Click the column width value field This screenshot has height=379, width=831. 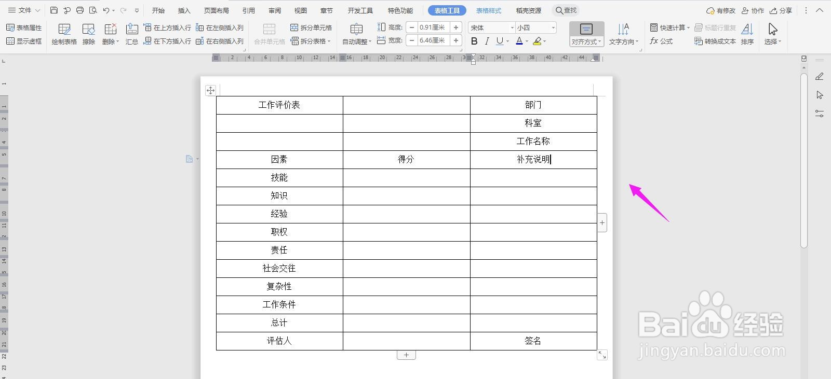pos(433,40)
